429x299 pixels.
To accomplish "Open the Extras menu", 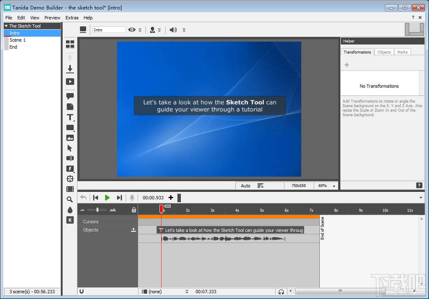I will click(72, 18).
